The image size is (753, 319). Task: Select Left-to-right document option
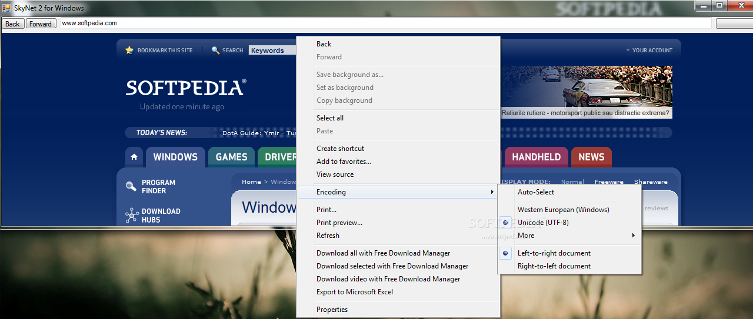pyautogui.click(x=569, y=253)
